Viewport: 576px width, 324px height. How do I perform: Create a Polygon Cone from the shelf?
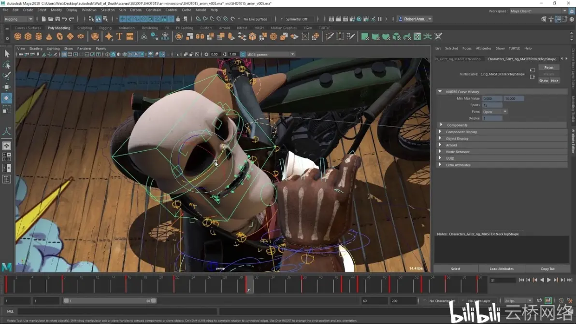click(49, 36)
